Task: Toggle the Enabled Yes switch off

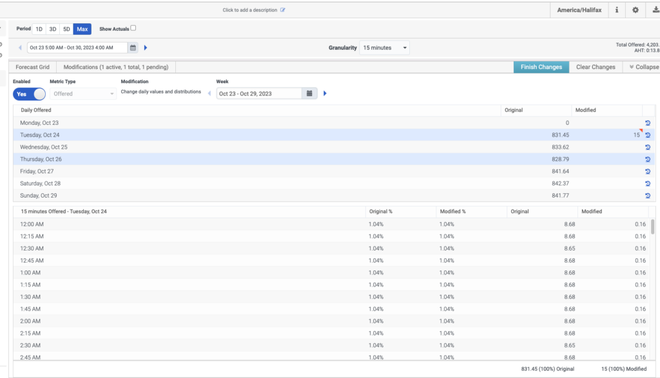Action: [x=29, y=94]
